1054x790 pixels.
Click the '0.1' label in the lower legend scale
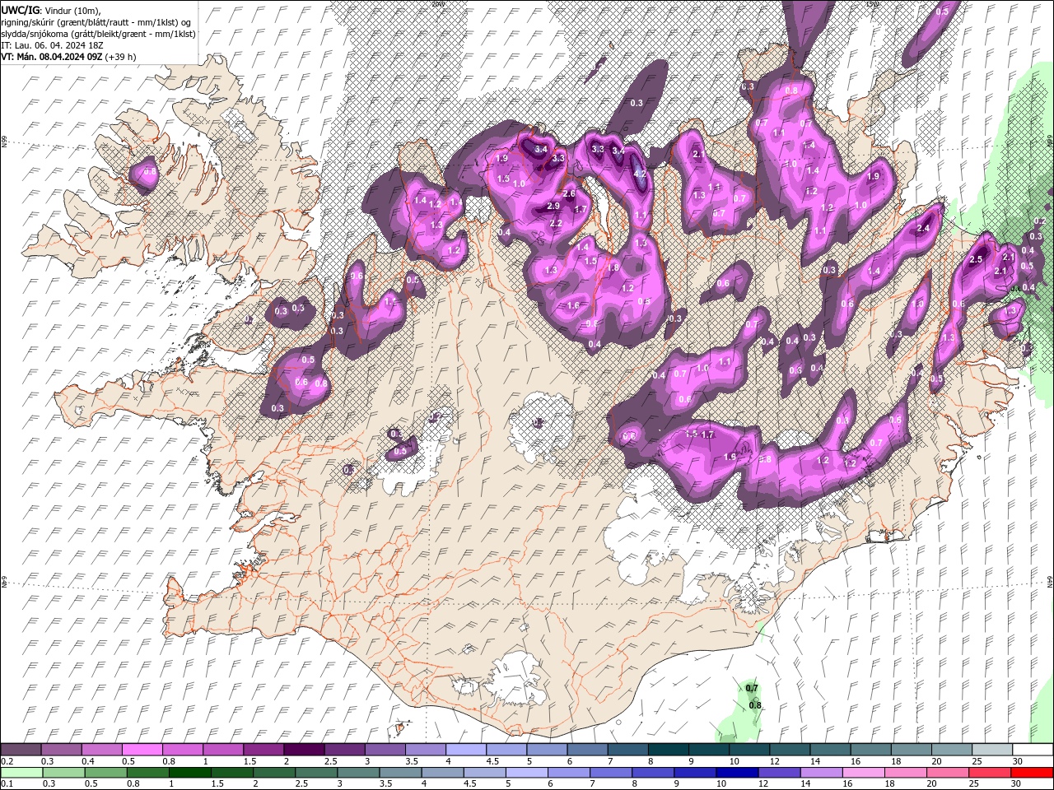[x=7, y=784]
